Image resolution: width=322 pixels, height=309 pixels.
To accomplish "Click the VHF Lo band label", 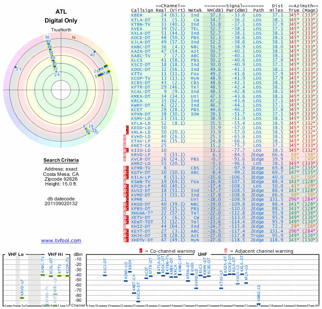I will point(16,254).
